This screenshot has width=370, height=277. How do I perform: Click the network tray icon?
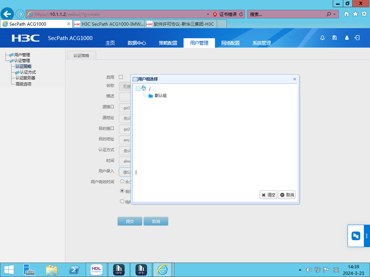pos(317,270)
